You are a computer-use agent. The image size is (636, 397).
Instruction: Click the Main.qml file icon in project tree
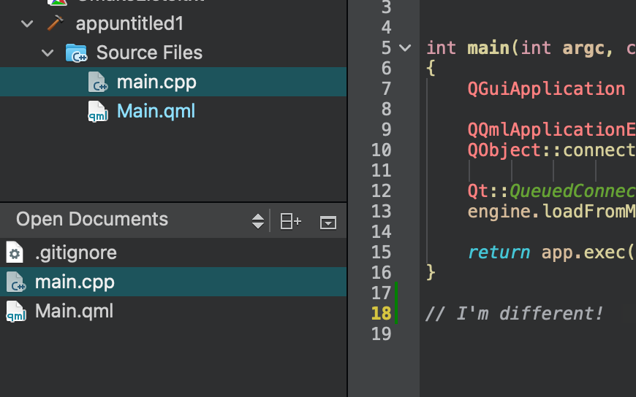coord(98,112)
